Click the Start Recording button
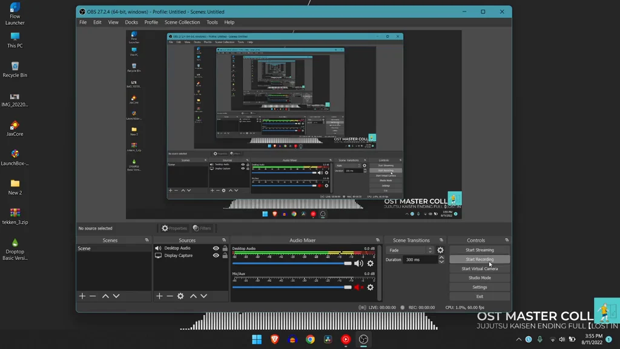Viewport: 620px width, 349px height. (x=479, y=259)
